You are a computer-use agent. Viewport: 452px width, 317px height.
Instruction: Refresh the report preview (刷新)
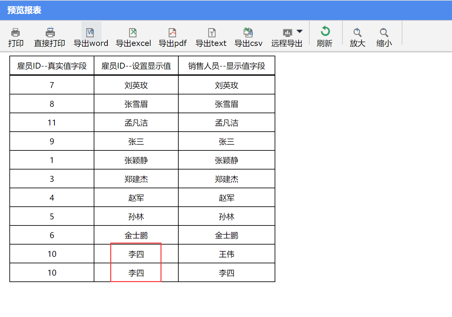(x=325, y=32)
